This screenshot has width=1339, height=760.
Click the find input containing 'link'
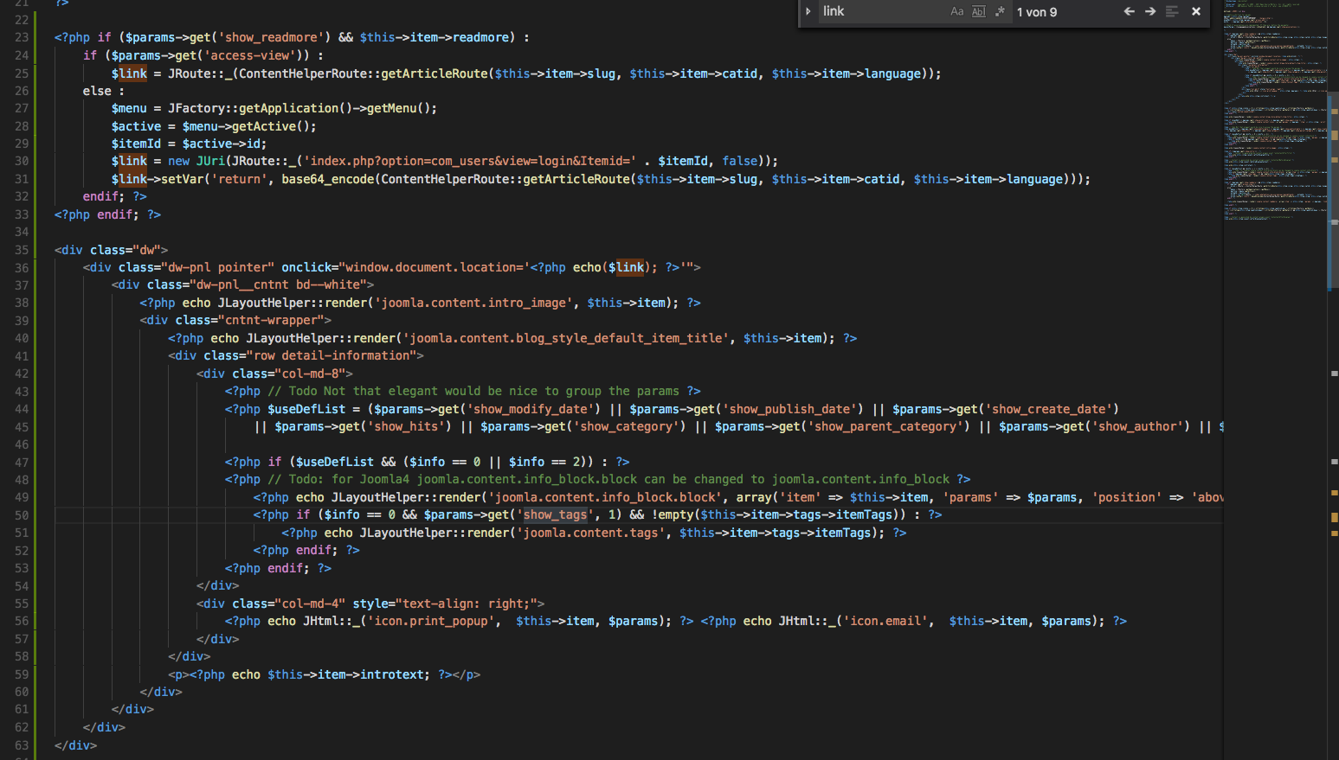point(882,11)
